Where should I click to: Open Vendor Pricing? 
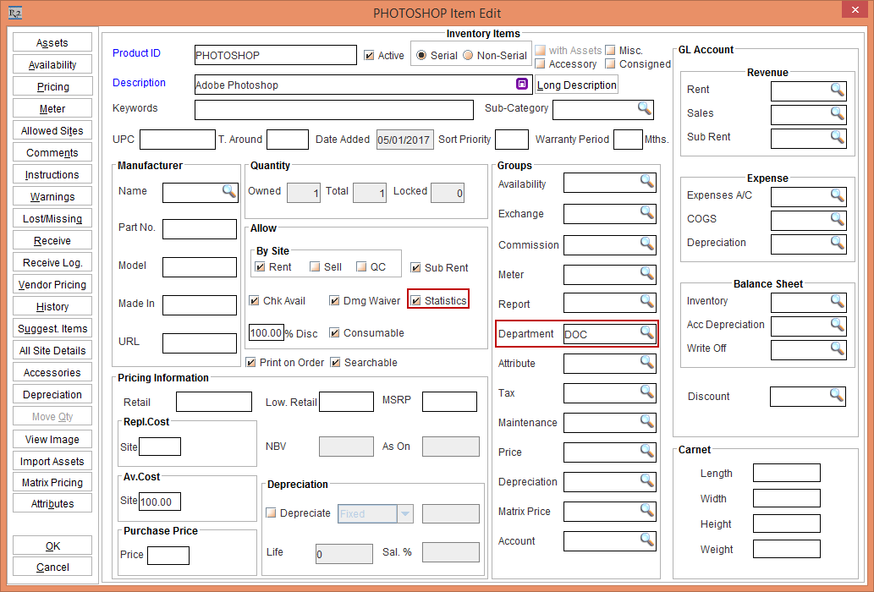coord(52,284)
